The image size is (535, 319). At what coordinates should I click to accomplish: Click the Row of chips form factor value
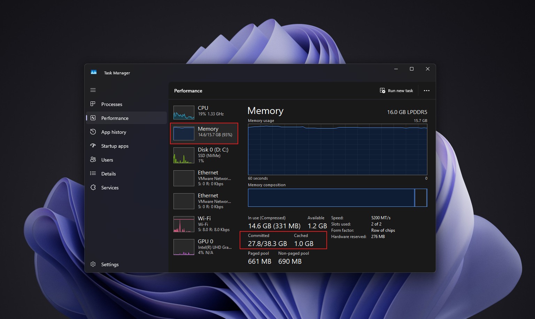click(383, 230)
